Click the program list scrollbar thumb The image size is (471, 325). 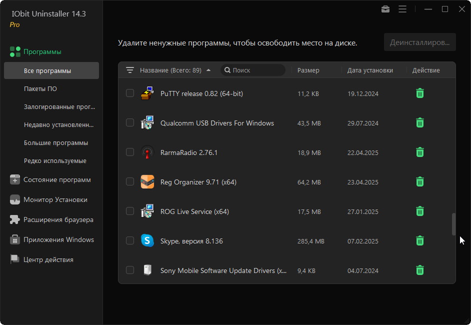pyautogui.click(x=453, y=224)
